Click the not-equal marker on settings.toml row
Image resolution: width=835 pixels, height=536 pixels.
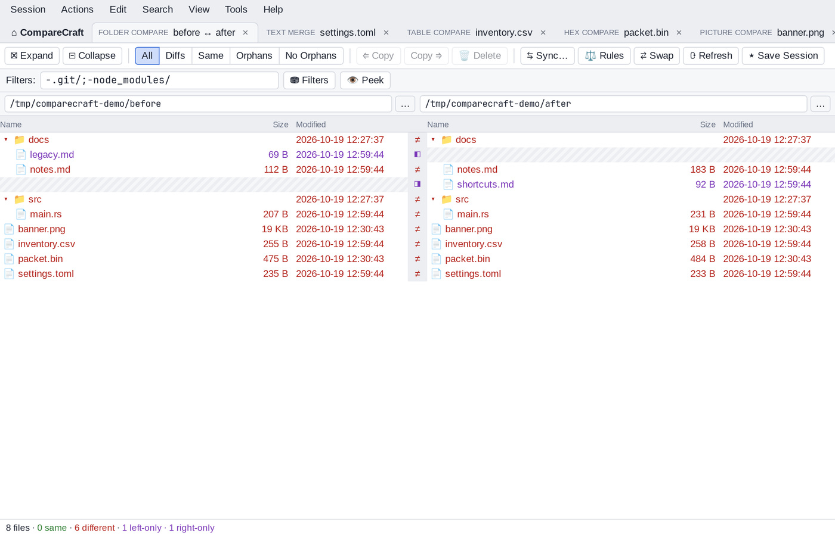pyautogui.click(x=417, y=273)
